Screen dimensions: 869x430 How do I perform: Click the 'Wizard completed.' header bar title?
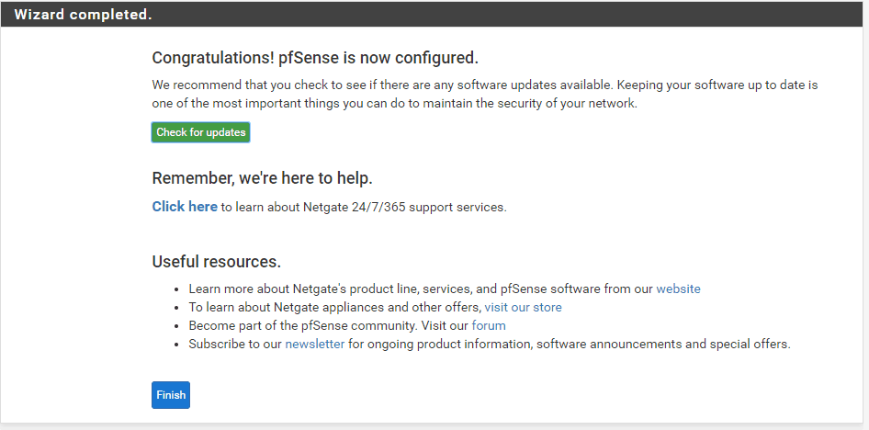click(84, 15)
